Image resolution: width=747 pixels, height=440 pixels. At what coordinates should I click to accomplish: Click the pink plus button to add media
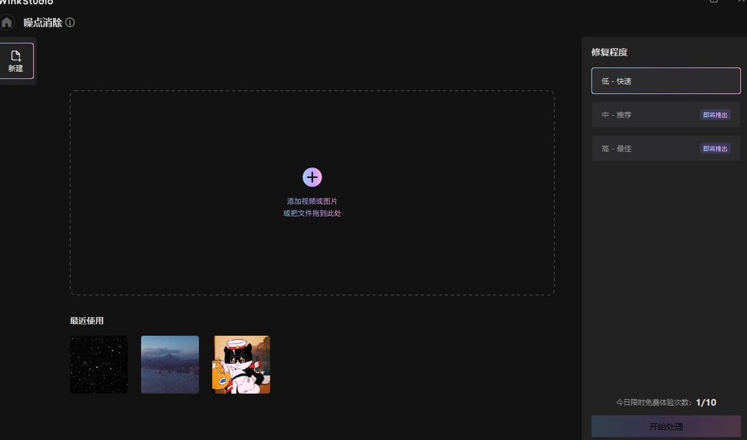(x=312, y=177)
